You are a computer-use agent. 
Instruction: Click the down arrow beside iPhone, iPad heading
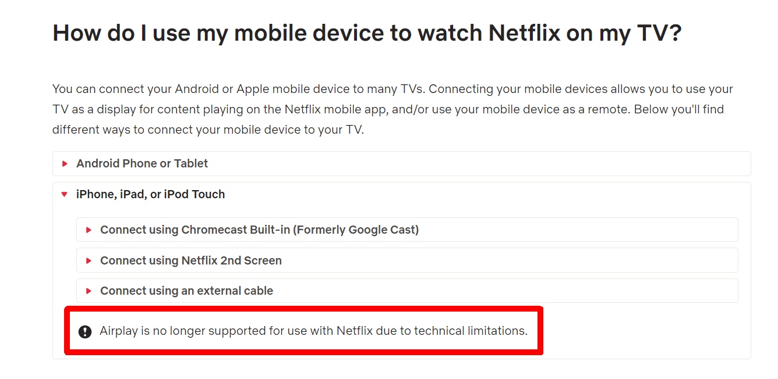[65, 195]
